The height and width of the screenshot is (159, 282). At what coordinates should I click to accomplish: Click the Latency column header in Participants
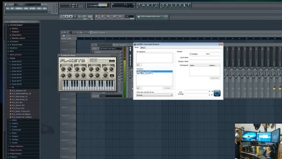pyautogui.click(x=215, y=65)
